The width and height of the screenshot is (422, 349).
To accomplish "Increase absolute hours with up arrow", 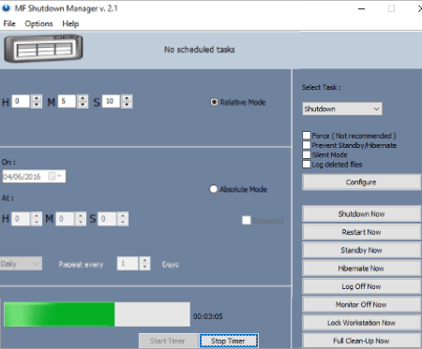I will (x=37, y=215).
